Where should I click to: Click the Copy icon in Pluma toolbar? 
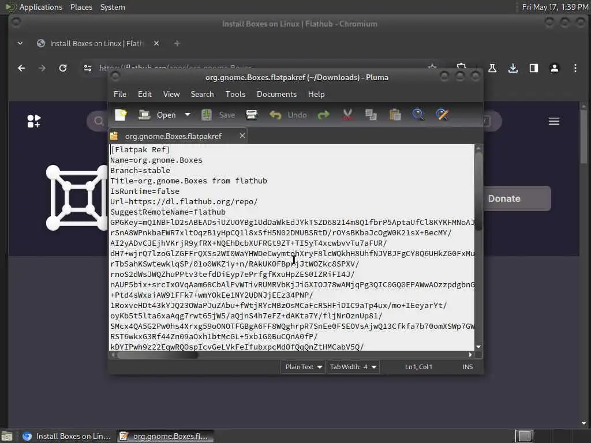click(x=371, y=115)
